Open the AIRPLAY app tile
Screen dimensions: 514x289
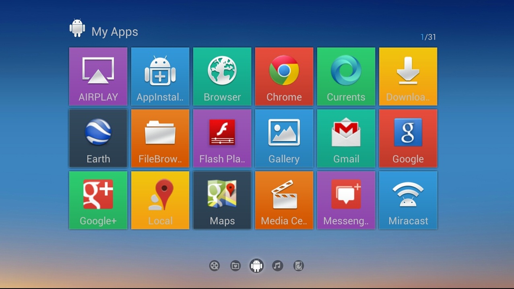tap(98, 76)
